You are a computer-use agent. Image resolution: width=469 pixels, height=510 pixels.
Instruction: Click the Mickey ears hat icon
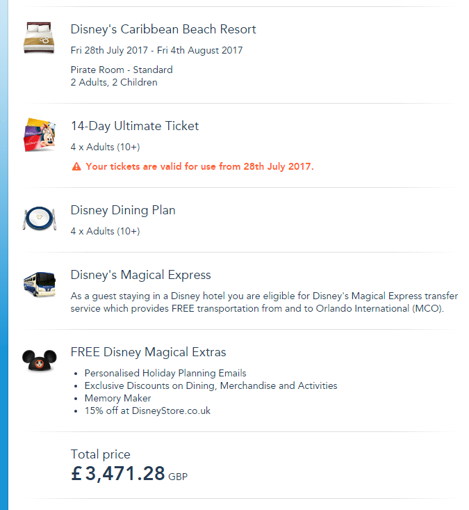[x=40, y=360]
